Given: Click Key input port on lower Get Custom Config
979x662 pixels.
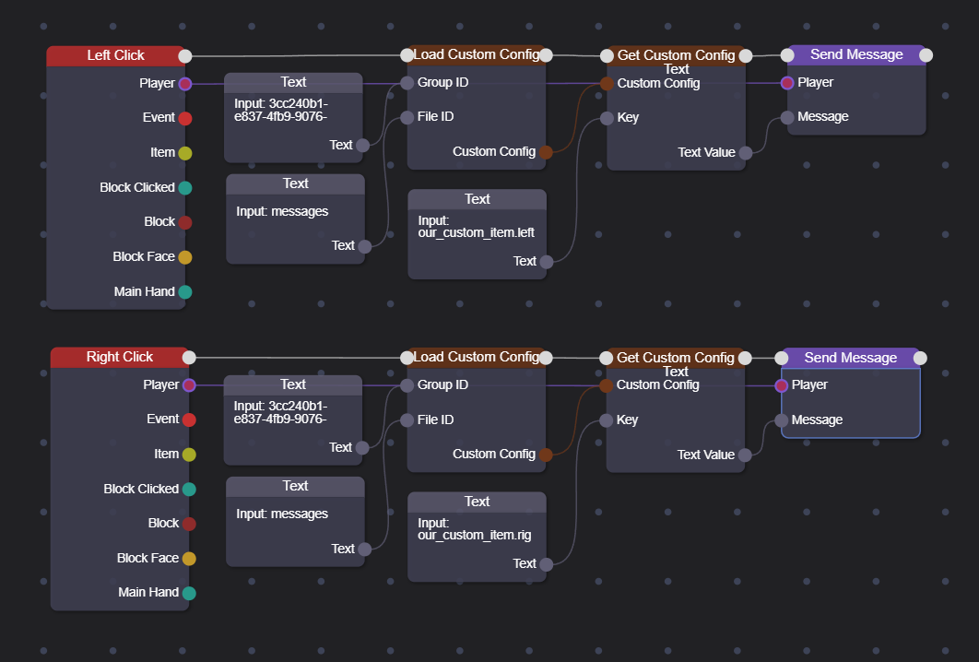Looking at the screenshot, I should pos(607,420).
